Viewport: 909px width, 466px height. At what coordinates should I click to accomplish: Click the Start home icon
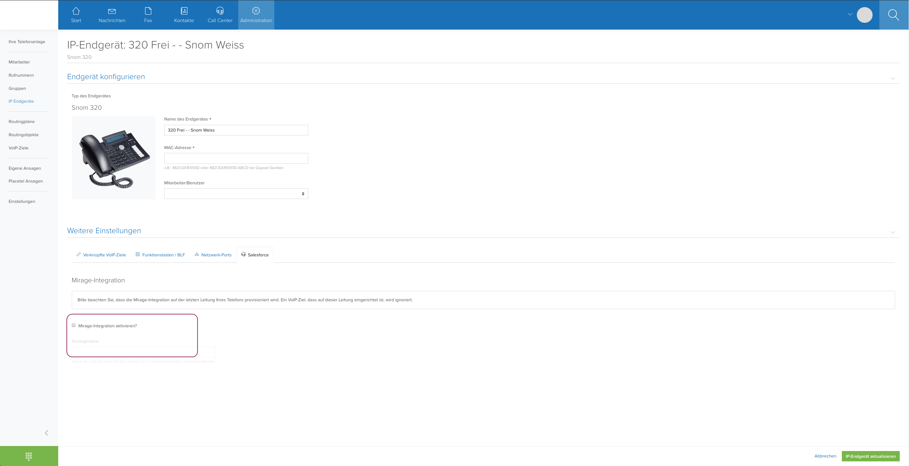click(76, 11)
